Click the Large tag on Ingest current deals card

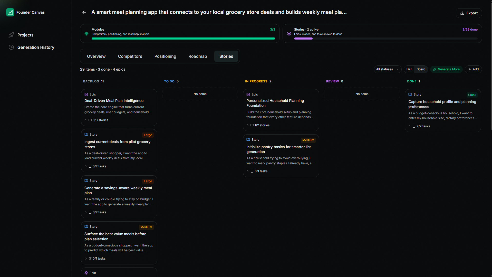point(148,135)
